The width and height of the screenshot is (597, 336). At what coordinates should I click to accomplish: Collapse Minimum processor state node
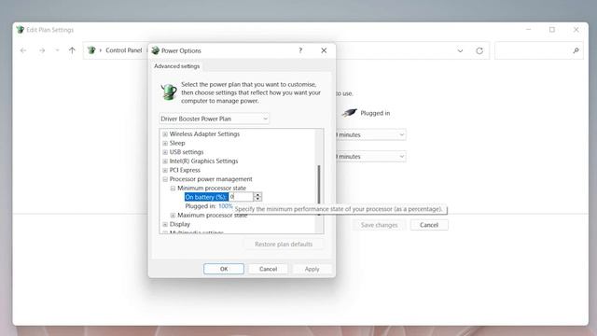[x=173, y=189]
